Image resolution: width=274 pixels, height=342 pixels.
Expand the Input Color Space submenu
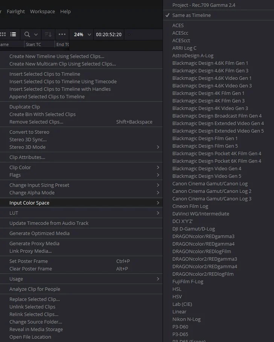tap(81, 203)
